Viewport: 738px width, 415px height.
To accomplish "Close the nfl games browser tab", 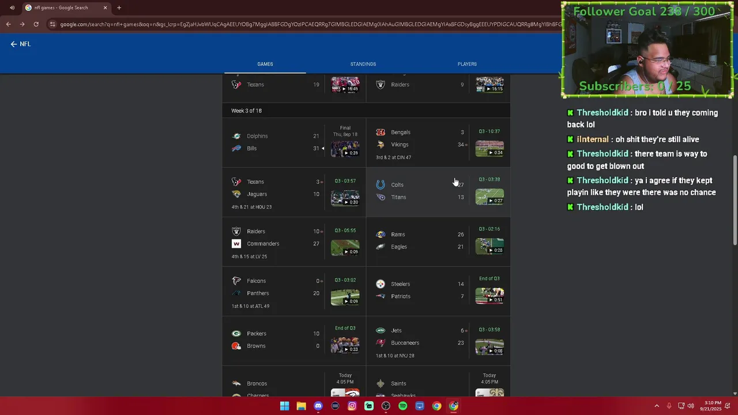I will coord(105,7).
